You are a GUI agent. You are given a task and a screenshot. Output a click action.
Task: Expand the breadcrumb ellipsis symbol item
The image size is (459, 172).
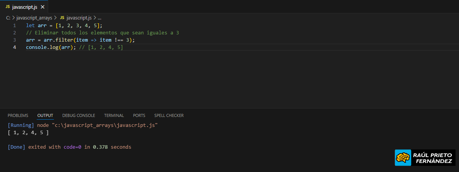99,18
